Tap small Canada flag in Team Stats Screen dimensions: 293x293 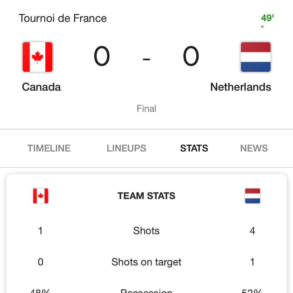(x=41, y=196)
